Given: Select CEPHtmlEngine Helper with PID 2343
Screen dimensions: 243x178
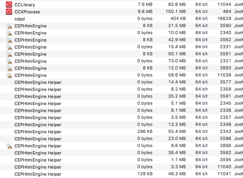Looking at the screenshot, I should click(121, 132).
